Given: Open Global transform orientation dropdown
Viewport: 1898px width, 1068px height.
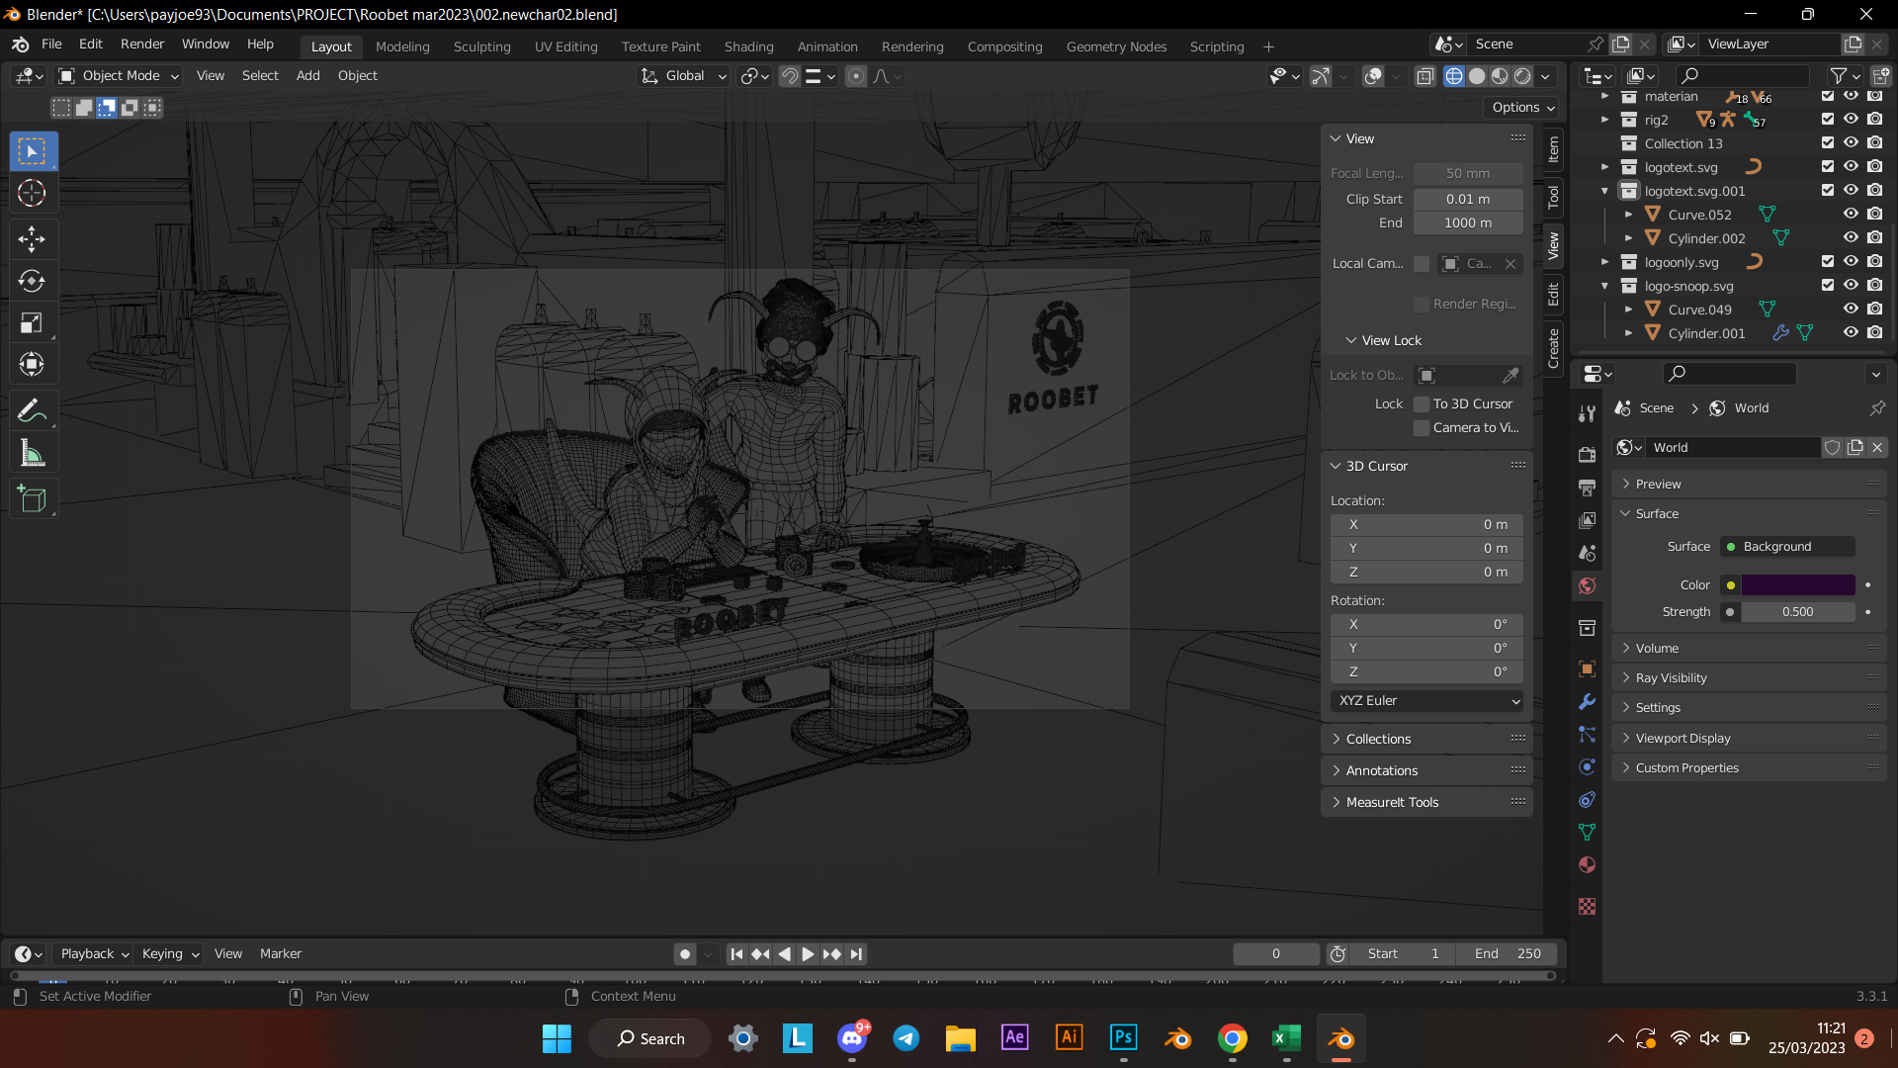Looking at the screenshot, I should click(x=684, y=76).
